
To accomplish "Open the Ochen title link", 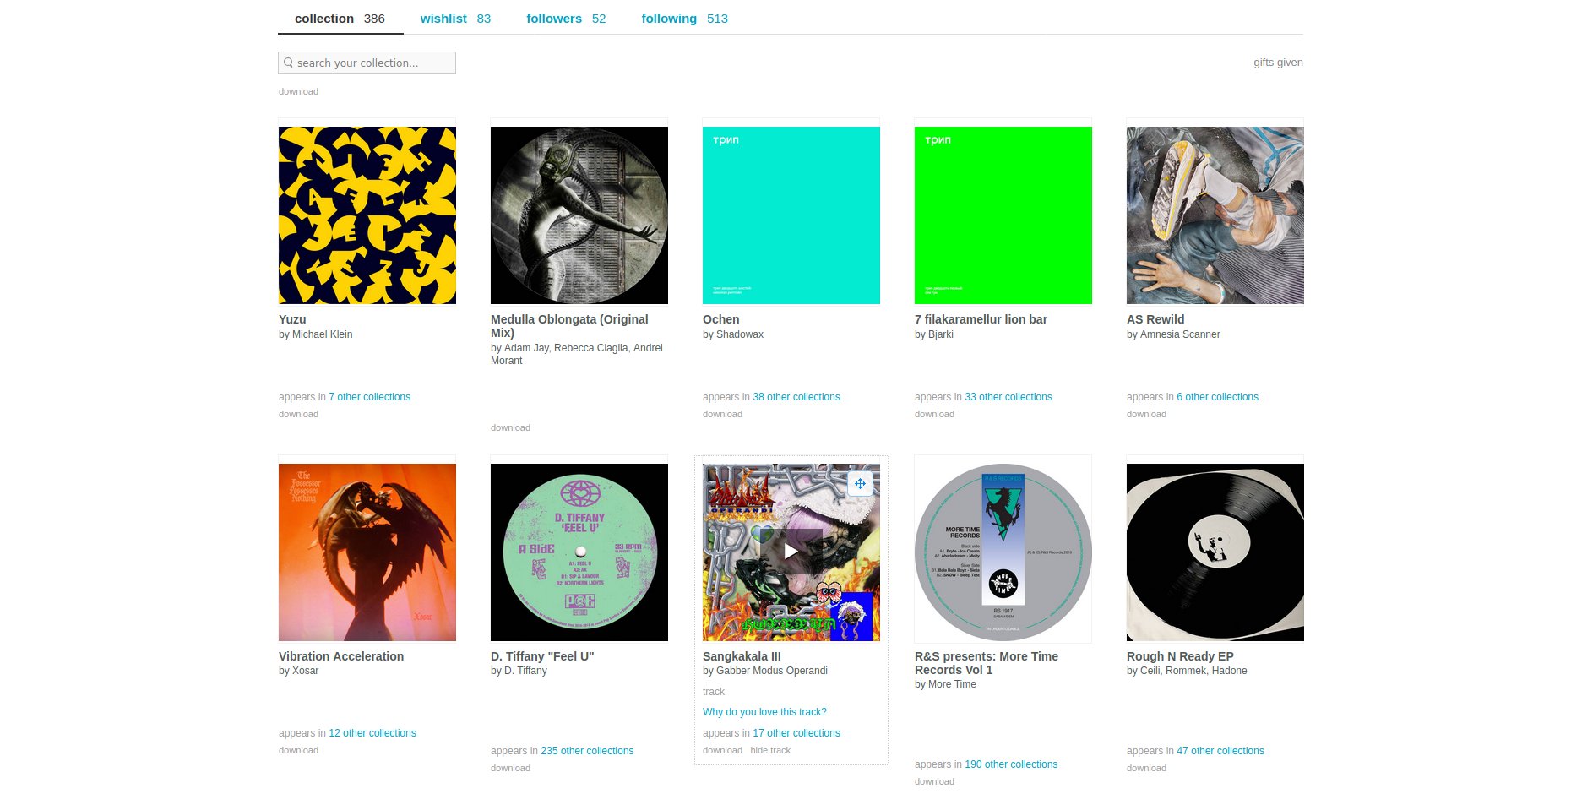I will coord(720,319).
